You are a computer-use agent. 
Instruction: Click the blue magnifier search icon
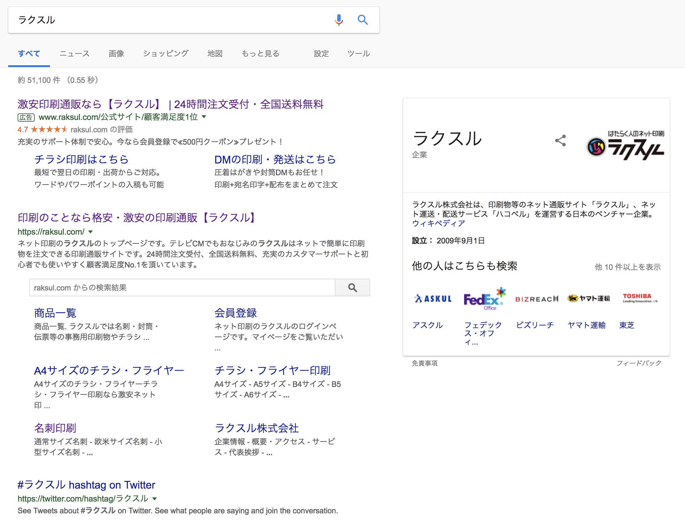[362, 20]
